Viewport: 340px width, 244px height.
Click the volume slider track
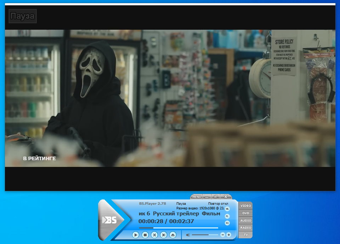pos(205,235)
